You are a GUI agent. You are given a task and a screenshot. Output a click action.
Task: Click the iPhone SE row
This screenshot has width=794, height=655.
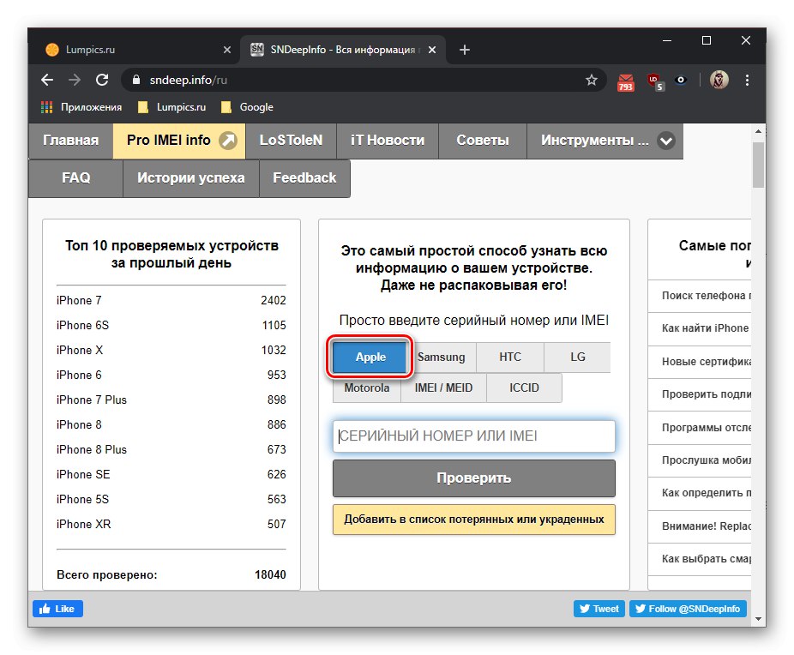pos(171,474)
